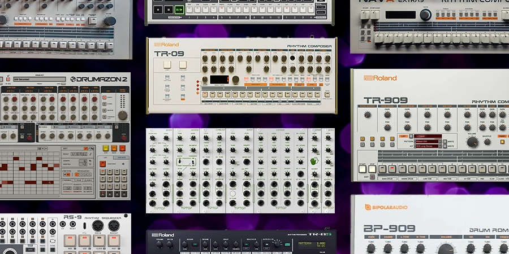Toggle the first step button on the TR-09
The width and height of the screenshot is (509, 254).
205,95
